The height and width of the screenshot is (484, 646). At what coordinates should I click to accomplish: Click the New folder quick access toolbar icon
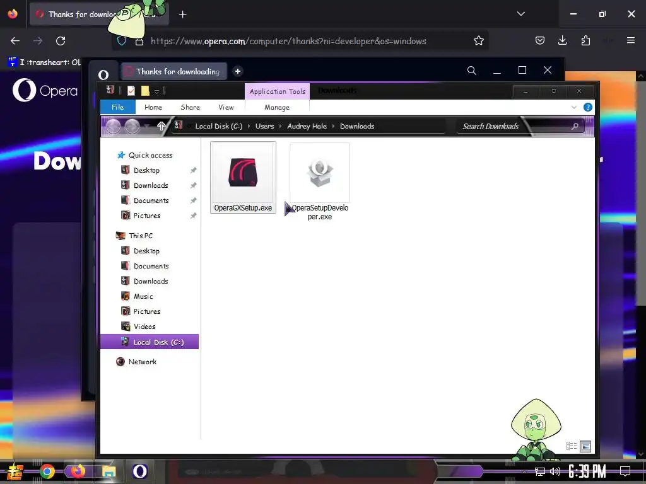tap(145, 91)
